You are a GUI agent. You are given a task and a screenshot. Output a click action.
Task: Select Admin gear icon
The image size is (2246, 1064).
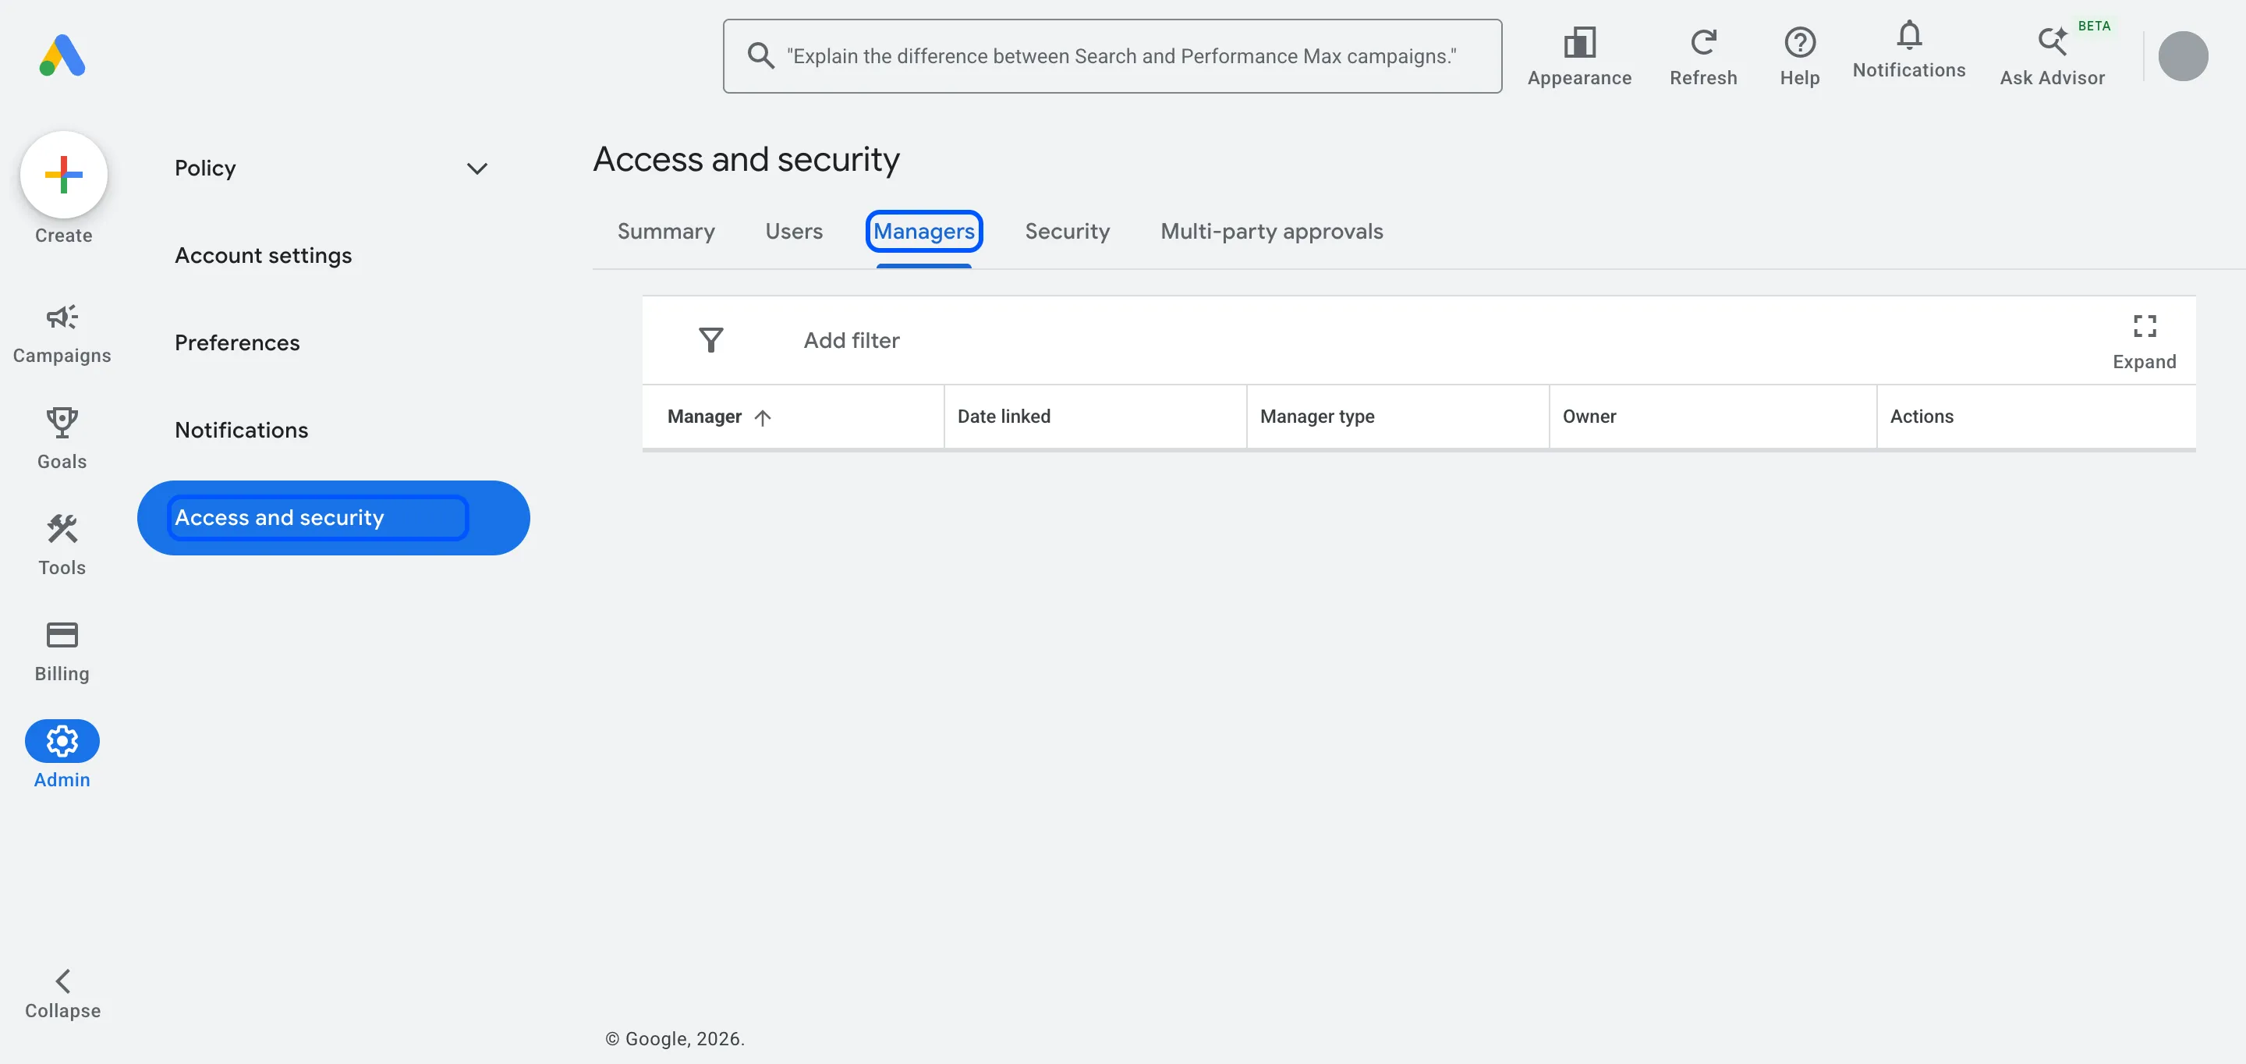point(62,741)
